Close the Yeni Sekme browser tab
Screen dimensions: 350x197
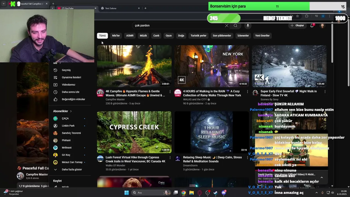(139, 8)
